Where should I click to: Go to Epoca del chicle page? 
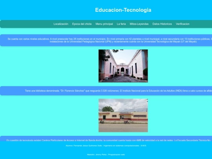point(82,24)
